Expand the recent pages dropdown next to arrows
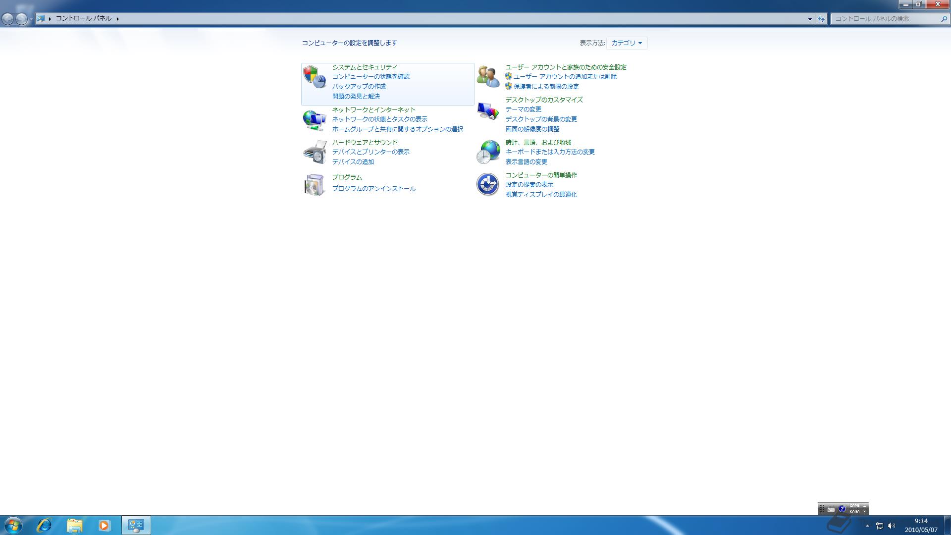951x535 pixels. click(x=31, y=19)
